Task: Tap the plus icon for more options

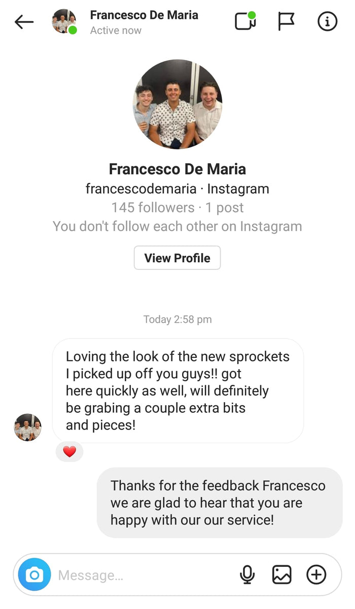Action: [316, 575]
